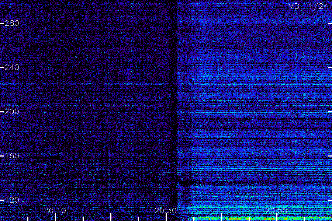
Task: Click the 280 frequency axis label
Action: tap(12, 23)
